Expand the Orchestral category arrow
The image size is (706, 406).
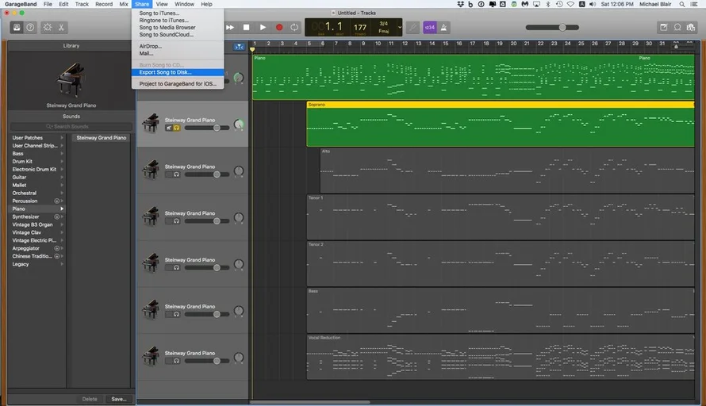(62, 193)
